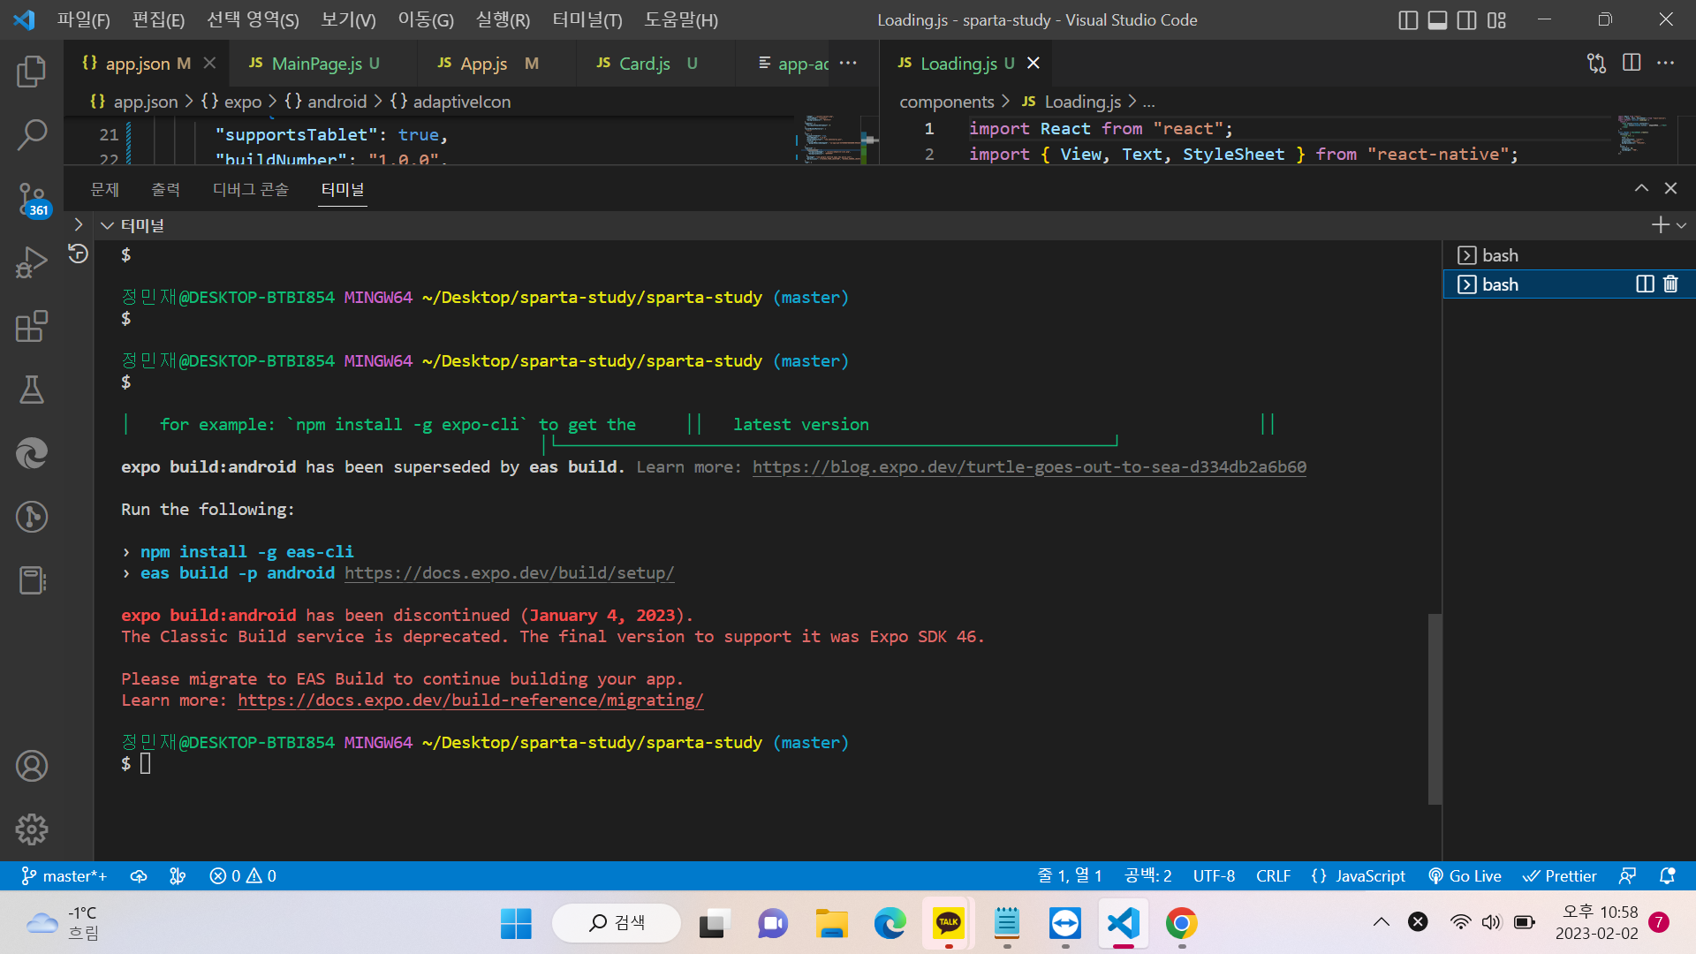Open the 파일(F) menu
This screenshot has width=1696, height=954.
[84, 19]
